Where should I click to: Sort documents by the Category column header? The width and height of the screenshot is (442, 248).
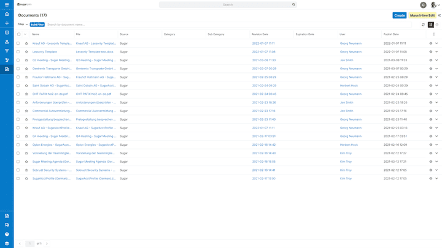(169, 34)
